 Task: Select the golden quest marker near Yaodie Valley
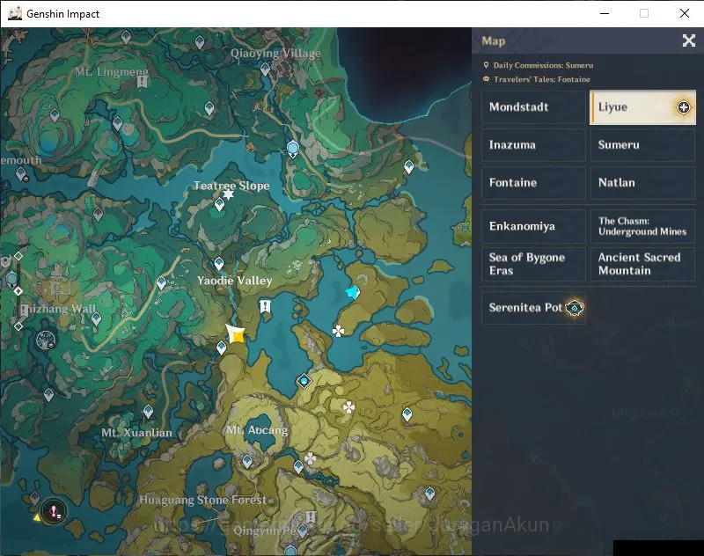[236, 335]
